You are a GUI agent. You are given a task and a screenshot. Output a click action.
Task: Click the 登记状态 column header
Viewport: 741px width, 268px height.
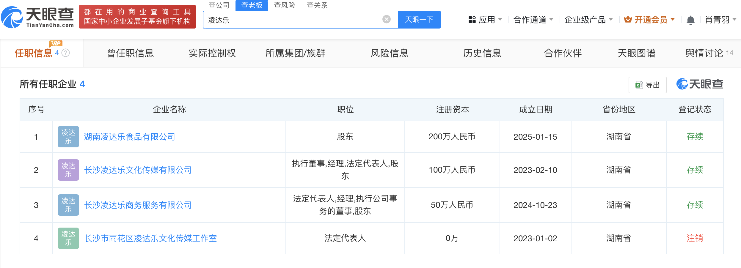(x=695, y=109)
